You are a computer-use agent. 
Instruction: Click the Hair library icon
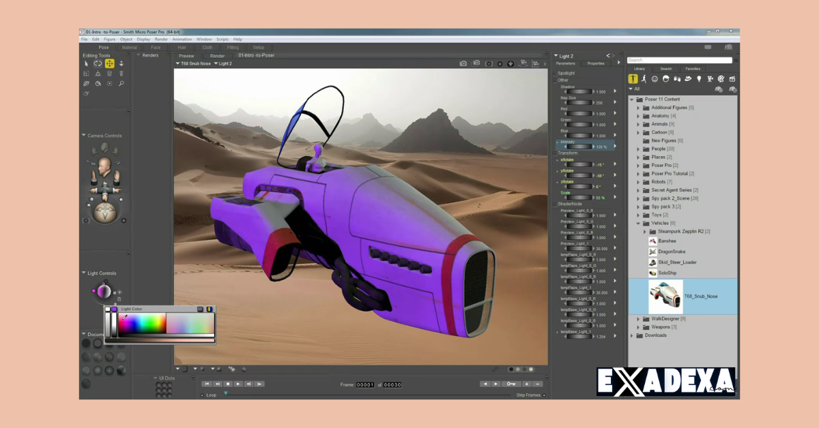[x=667, y=78]
